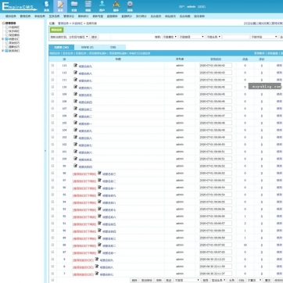Click the Delete button in bottom action bar
This screenshot has width=283, height=283.
[x=134, y=280]
